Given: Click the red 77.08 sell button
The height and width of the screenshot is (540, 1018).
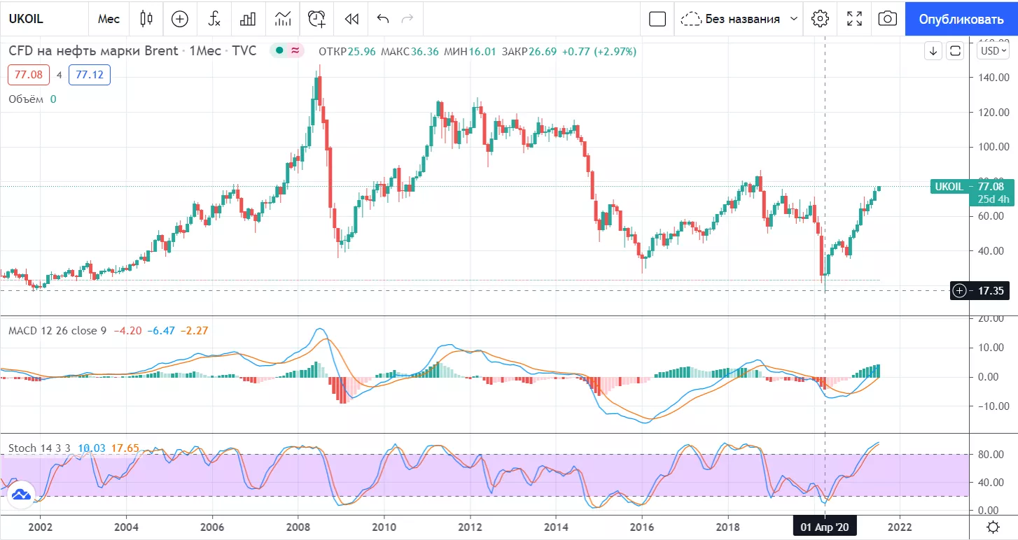Looking at the screenshot, I should pos(29,74).
